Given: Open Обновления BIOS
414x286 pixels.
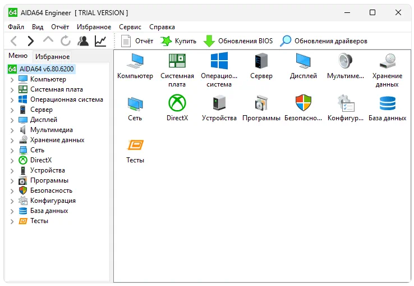Looking at the screenshot, I should coord(238,41).
